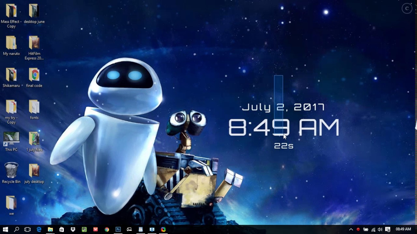Launch Microsoft Edge from the taskbar

39,229
